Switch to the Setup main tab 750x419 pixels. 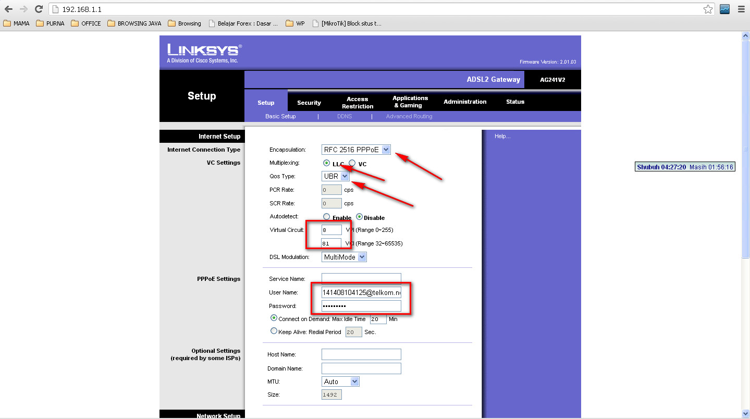click(x=266, y=103)
